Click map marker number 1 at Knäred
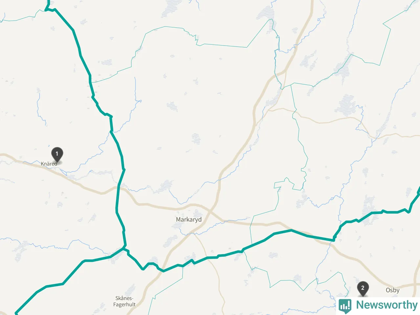The image size is (420, 315). 57,155
